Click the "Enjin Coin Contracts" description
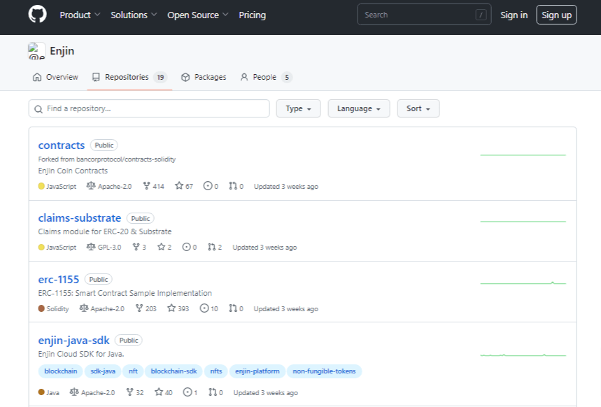The height and width of the screenshot is (407, 601). (73, 171)
